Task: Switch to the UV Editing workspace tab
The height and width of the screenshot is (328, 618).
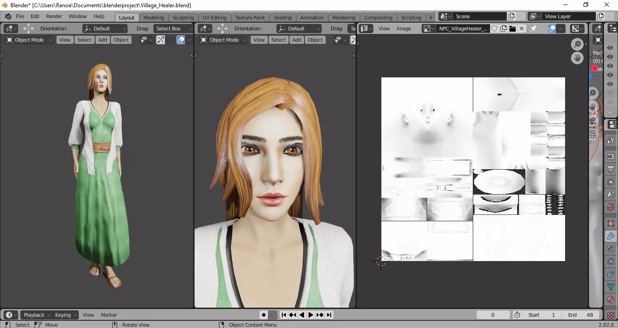Action: coord(214,18)
